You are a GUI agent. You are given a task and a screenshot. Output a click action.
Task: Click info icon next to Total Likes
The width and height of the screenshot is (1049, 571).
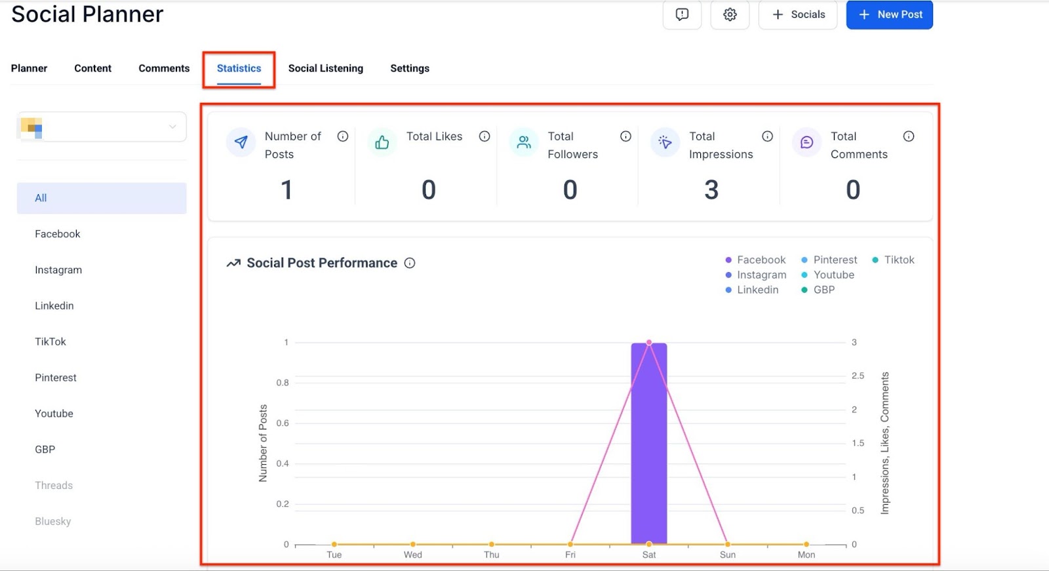point(485,136)
